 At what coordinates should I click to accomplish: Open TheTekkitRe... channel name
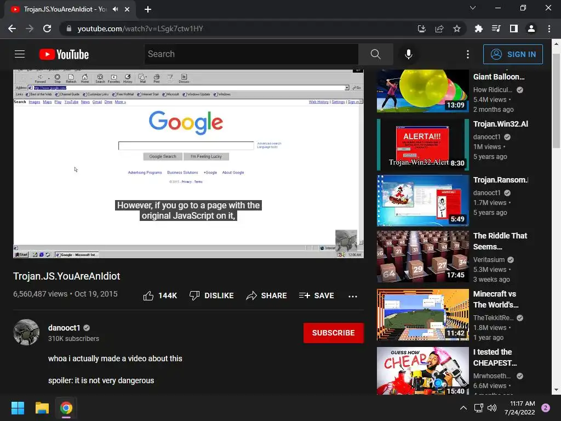coord(493,317)
